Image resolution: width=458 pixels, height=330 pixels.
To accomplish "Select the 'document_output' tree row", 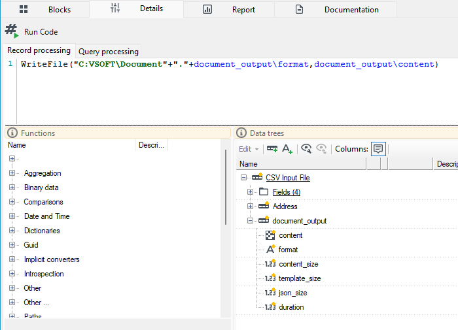I will tap(300, 221).
